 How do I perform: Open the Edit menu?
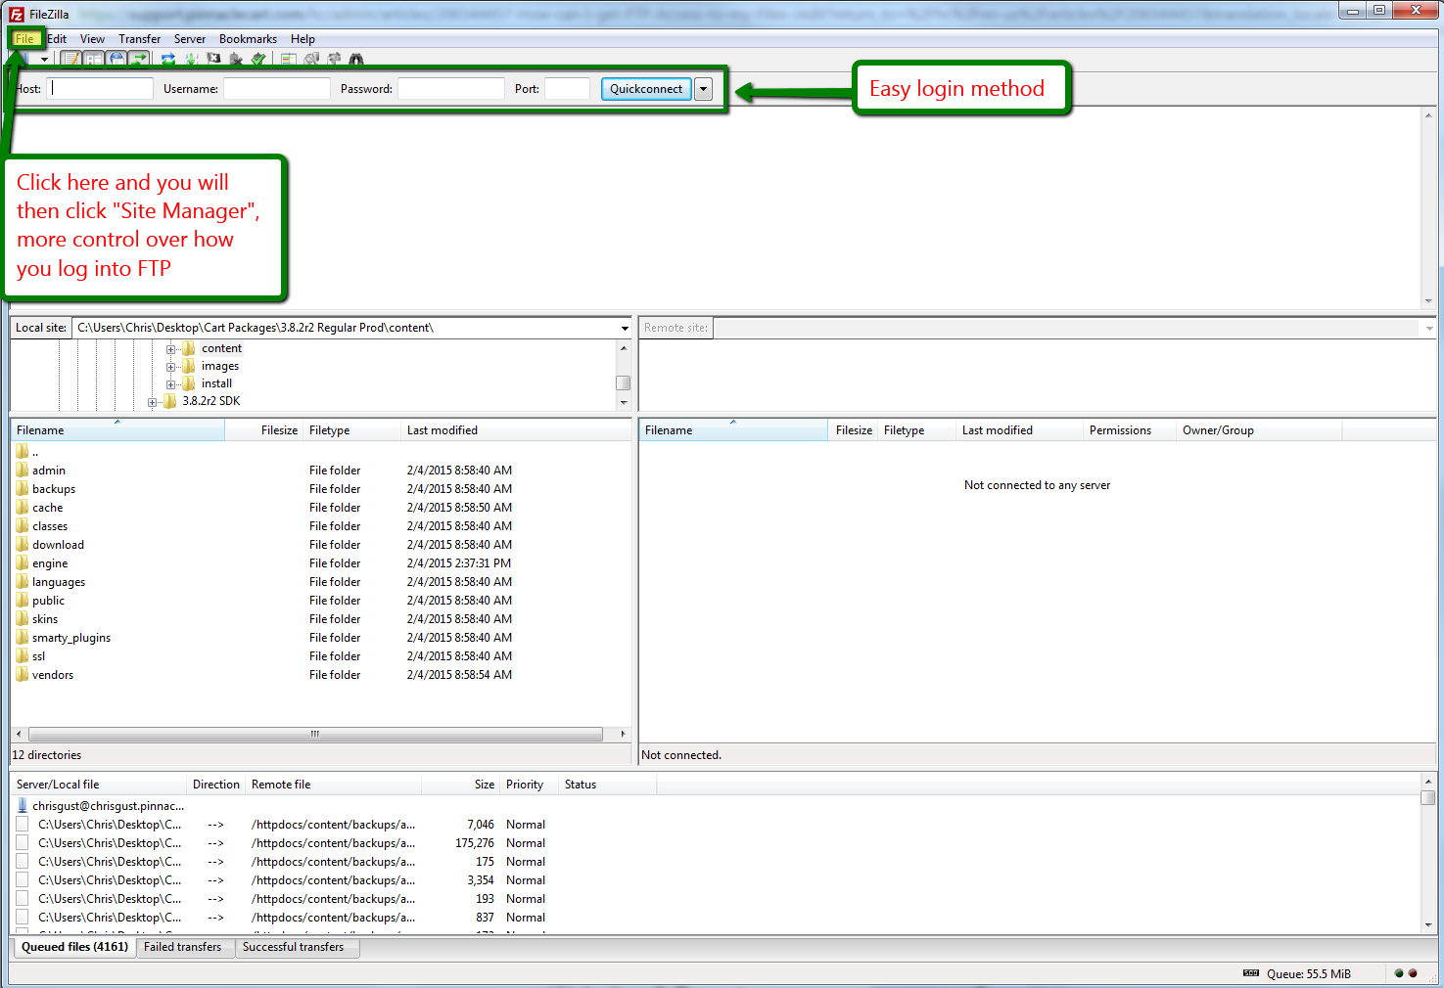coord(57,39)
